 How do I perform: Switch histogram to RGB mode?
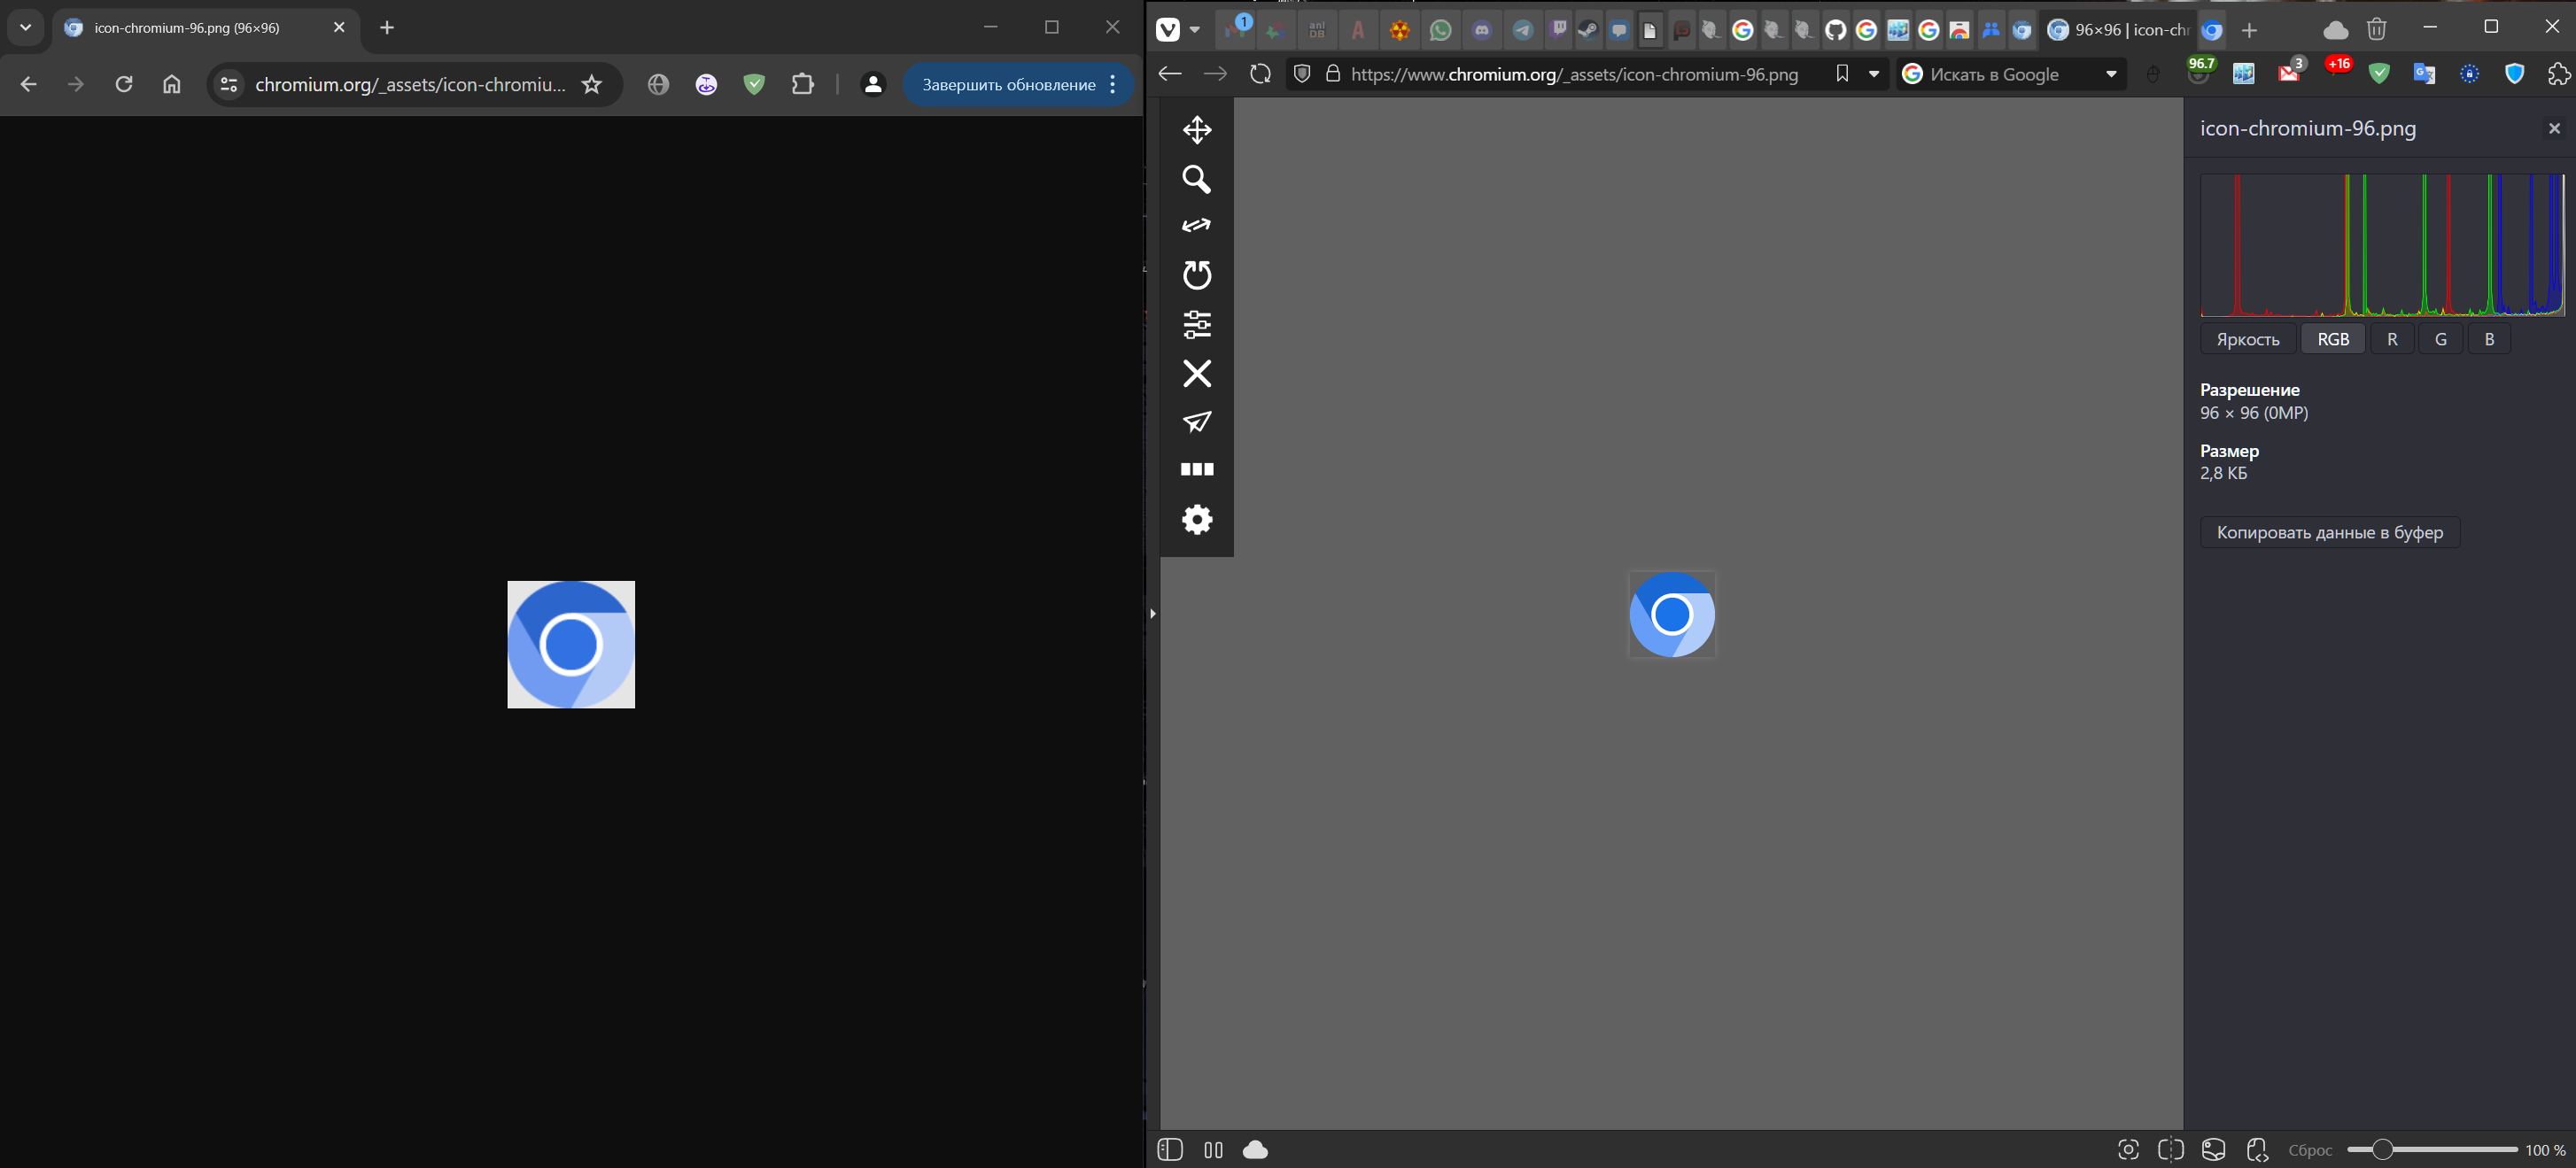click(2333, 339)
